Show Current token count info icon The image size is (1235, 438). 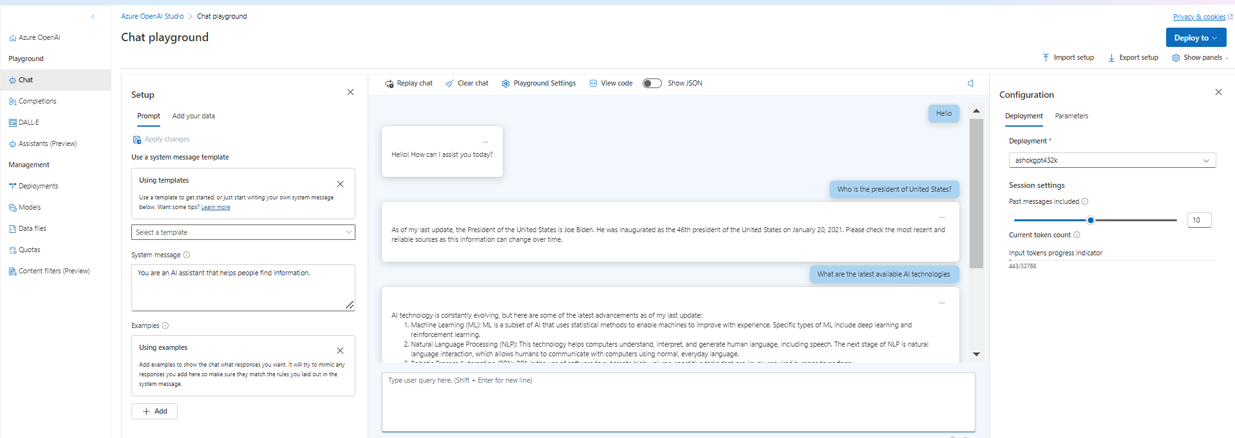click(1077, 235)
